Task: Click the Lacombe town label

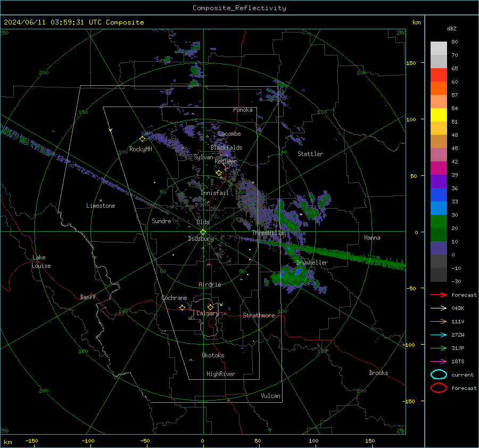Action: pos(229,134)
